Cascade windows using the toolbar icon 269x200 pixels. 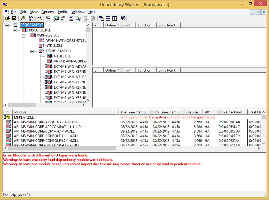tap(102, 18)
